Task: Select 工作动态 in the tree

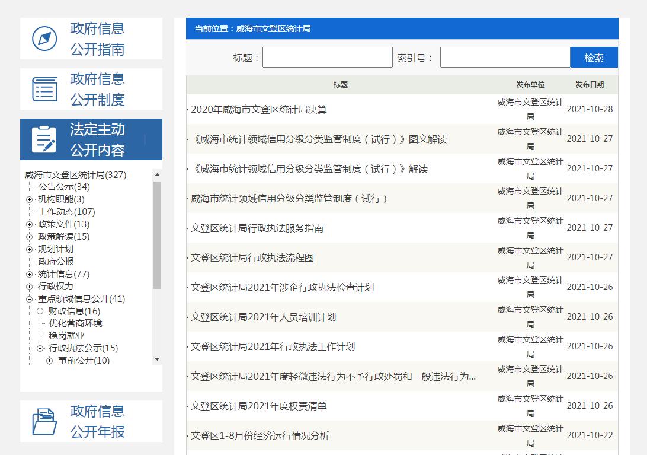Action: pyautogui.click(x=66, y=212)
